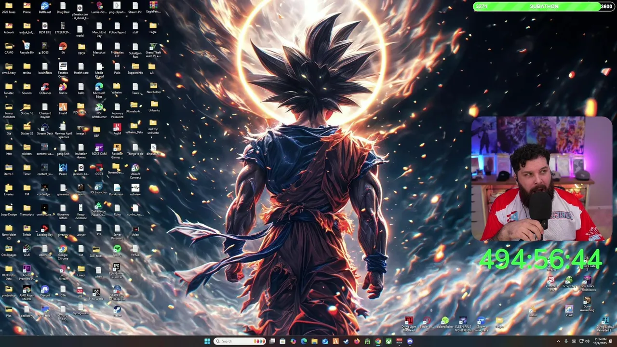This screenshot has height=347, width=617.
Task: Launch Google Chrome desktop shortcut
Action: pos(63,253)
